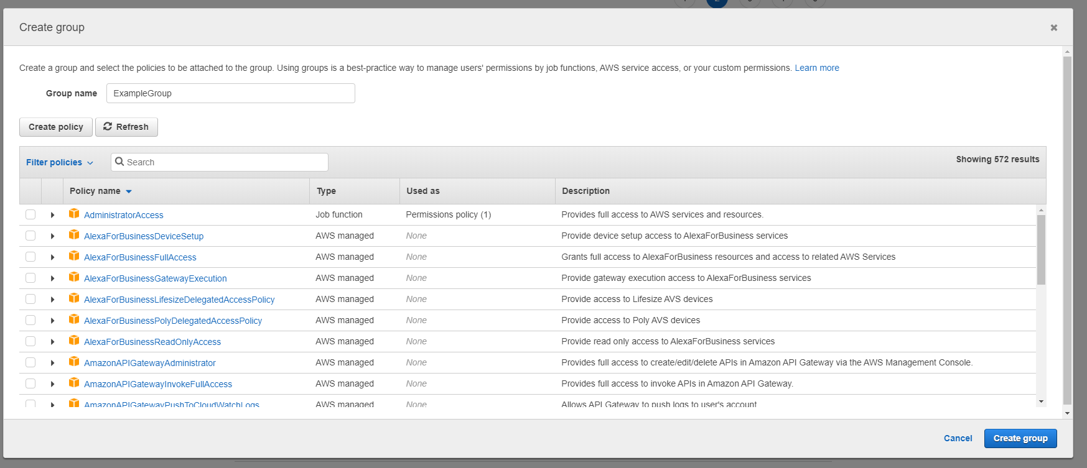Click the policy table scroll down arrow

[1041, 401]
